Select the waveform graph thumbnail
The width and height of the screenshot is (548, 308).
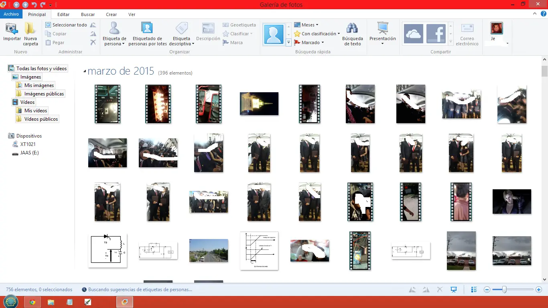click(x=259, y=251)
